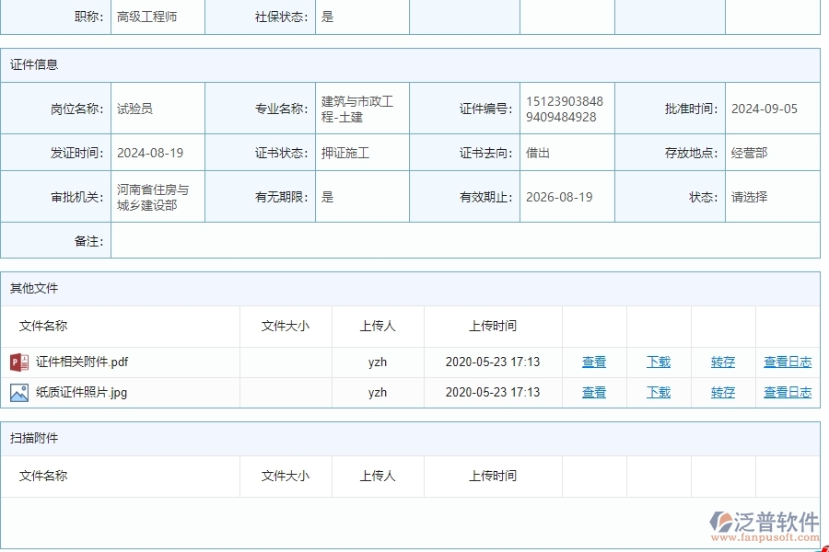829x552 pixels.
Task: Click 转存 for 证件相关附件.pdf
Action: tap(723, 362)
